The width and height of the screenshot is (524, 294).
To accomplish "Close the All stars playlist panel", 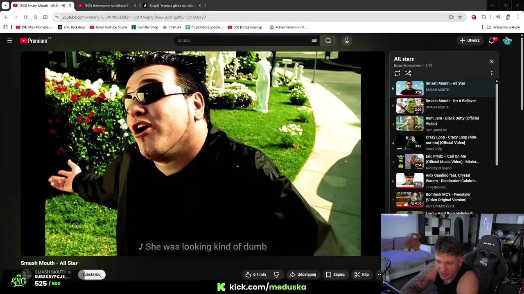I will point(492,62).
